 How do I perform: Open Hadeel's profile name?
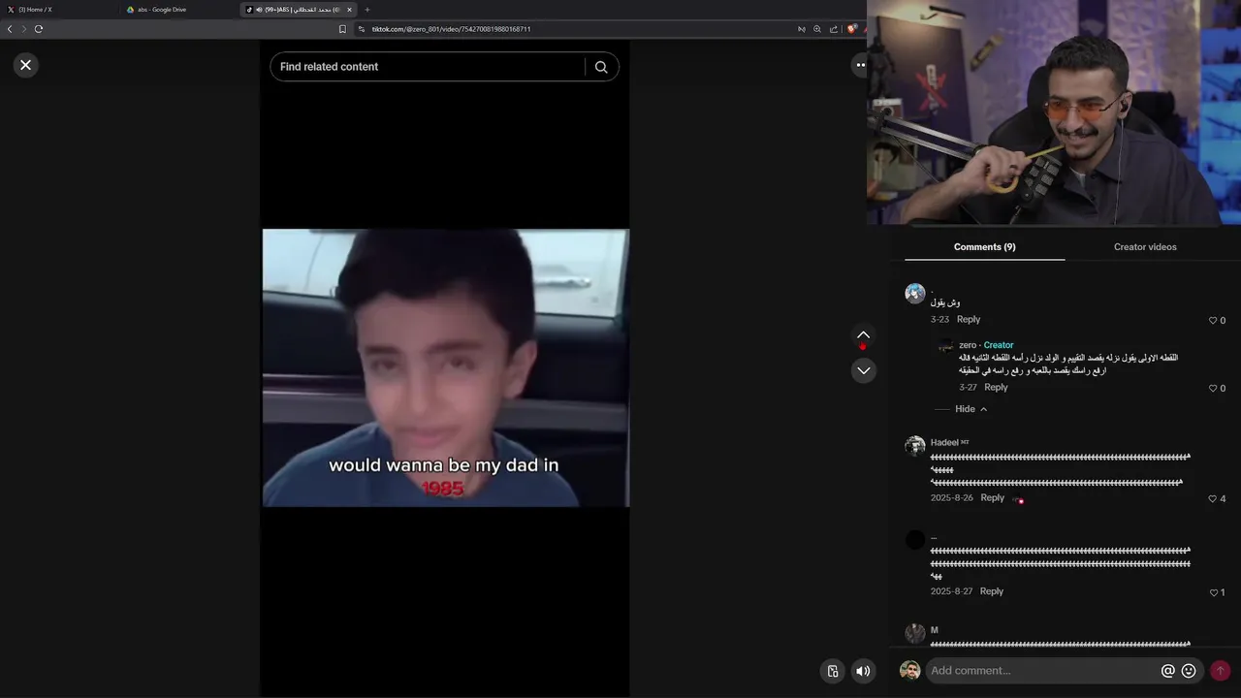point(944,442)
